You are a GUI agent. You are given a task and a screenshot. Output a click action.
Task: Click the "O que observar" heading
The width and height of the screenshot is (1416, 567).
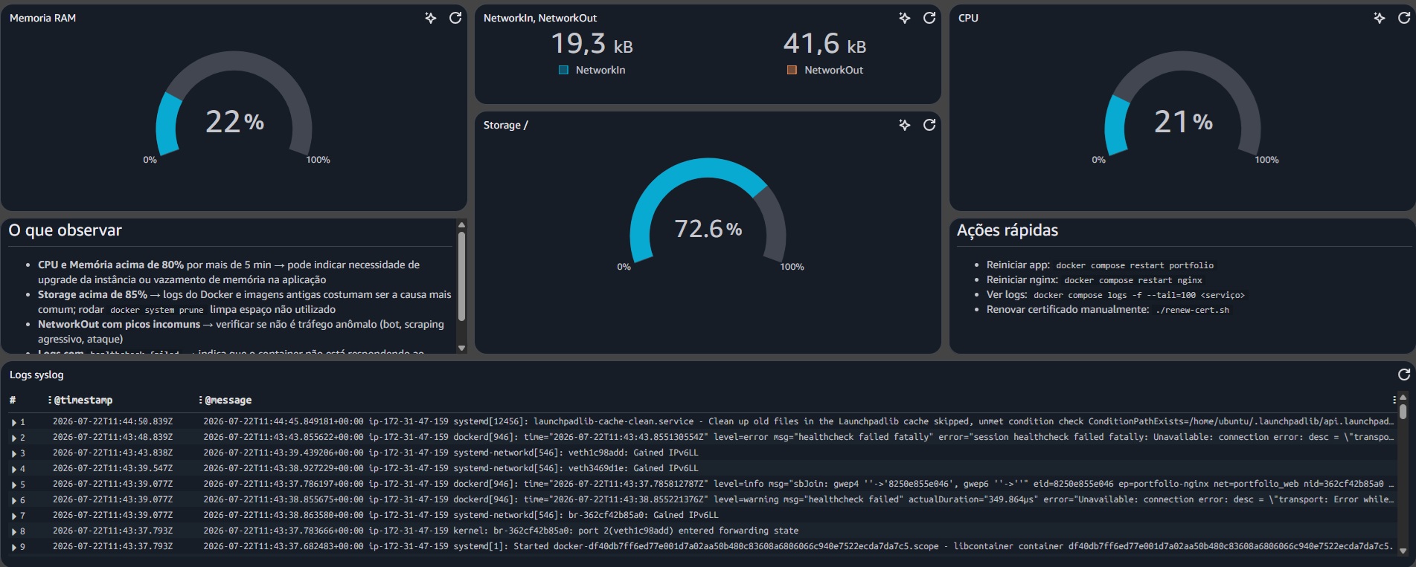(65, 230)
